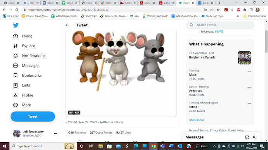
Task: Click the Search Twitter field
Action: pos(220,25)
